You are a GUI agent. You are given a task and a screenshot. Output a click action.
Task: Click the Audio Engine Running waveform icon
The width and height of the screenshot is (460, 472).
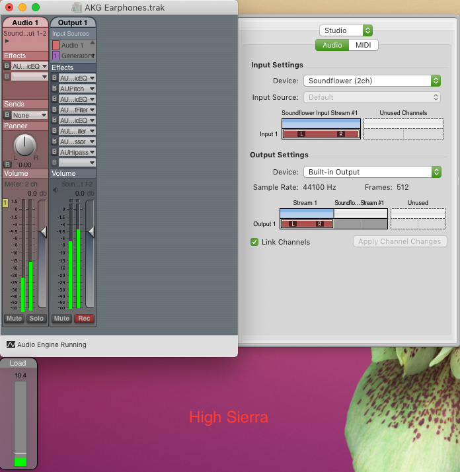pos(11,344)
